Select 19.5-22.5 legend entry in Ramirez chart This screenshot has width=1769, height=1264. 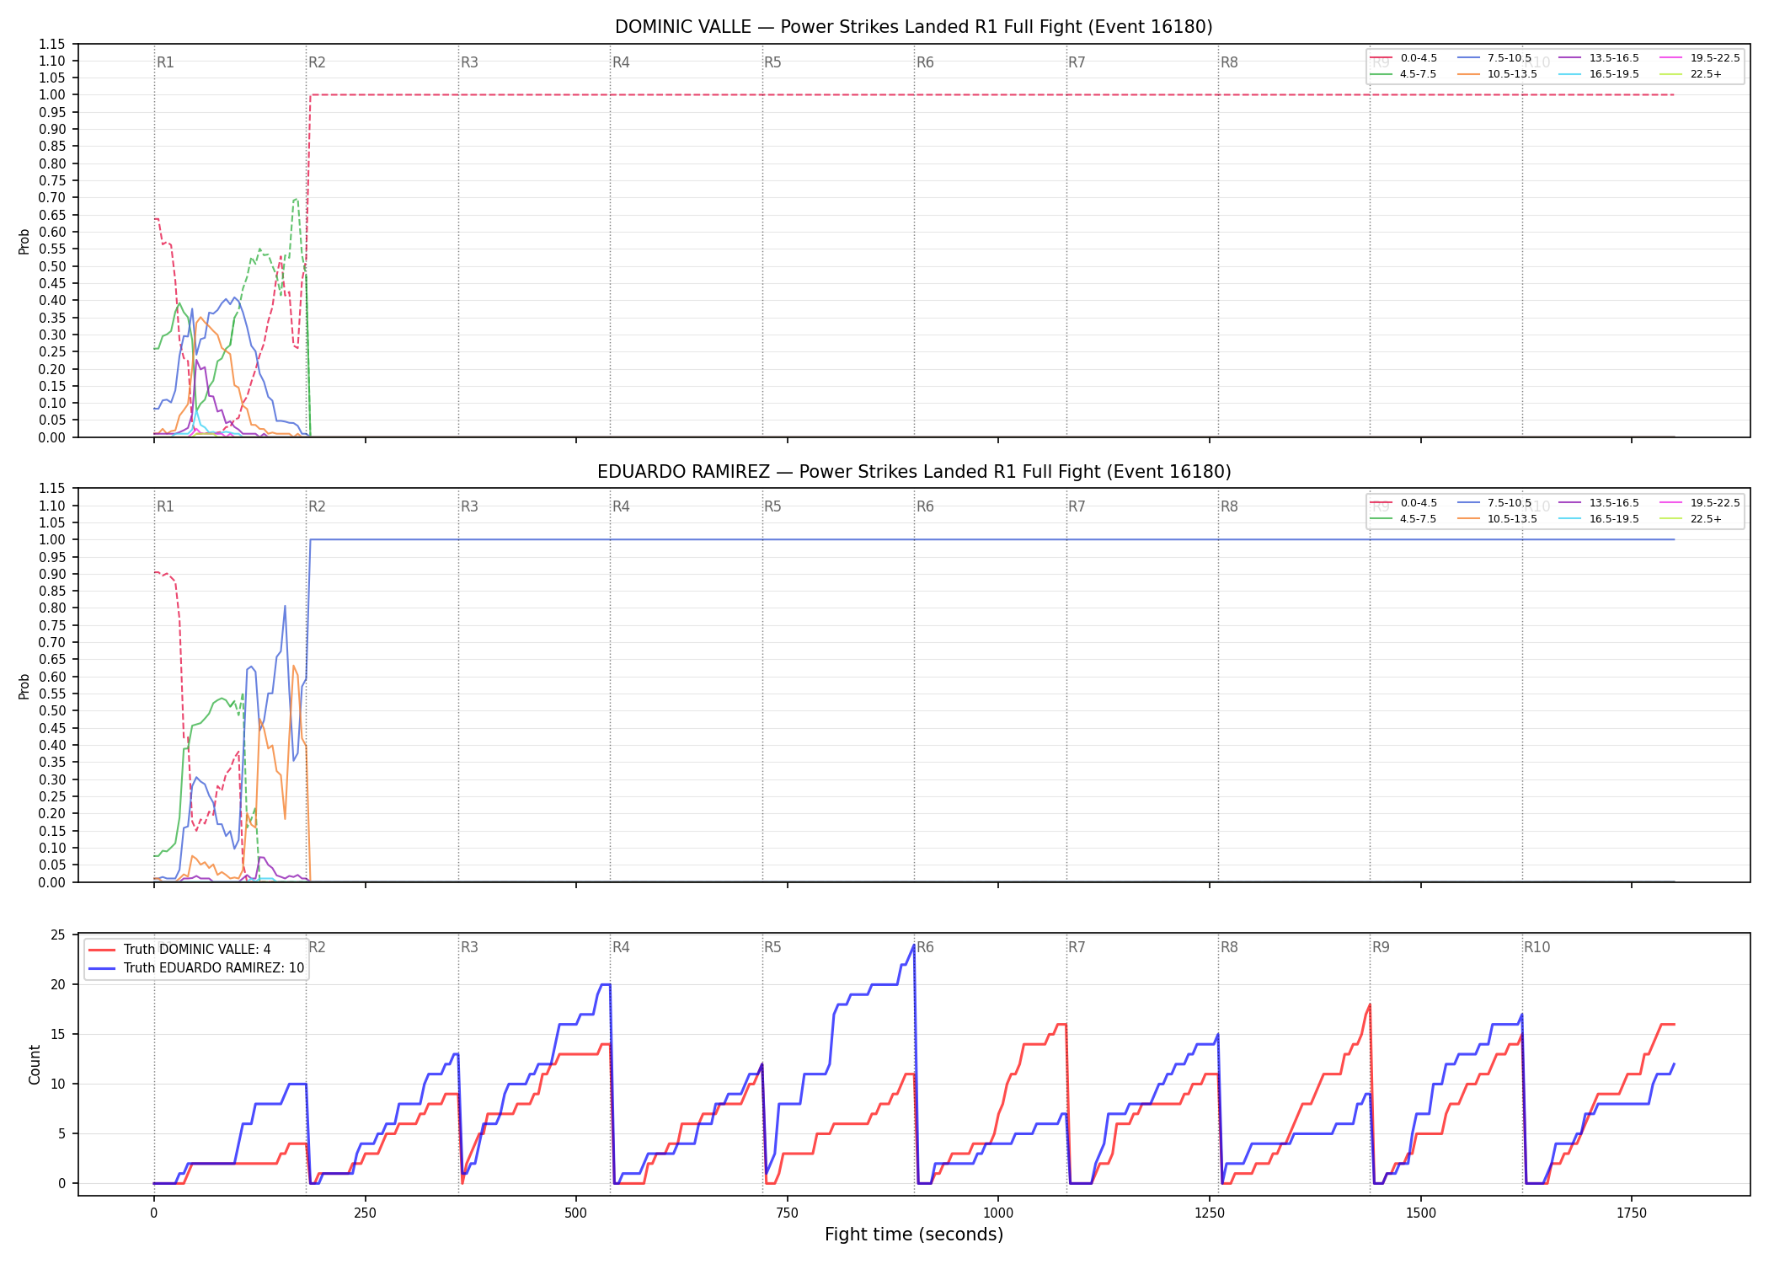(1700, 503)
